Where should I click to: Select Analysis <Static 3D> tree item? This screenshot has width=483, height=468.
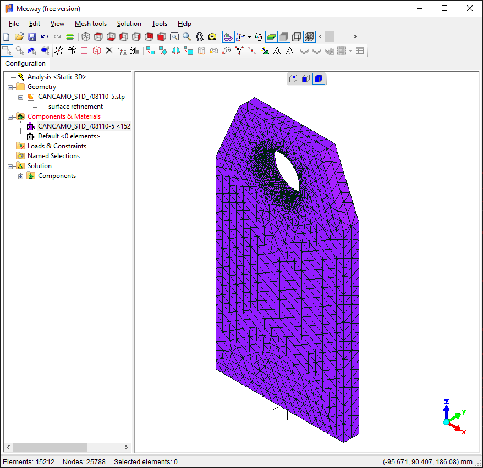pos(57,77)
